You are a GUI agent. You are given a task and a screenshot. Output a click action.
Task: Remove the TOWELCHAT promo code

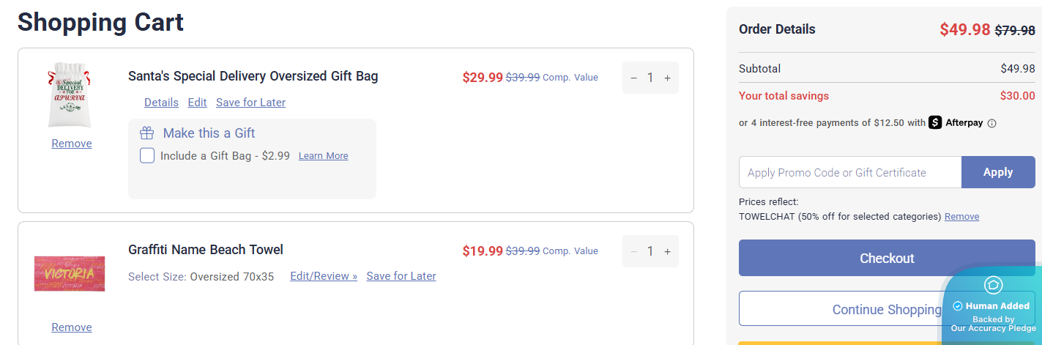(961, 217)
